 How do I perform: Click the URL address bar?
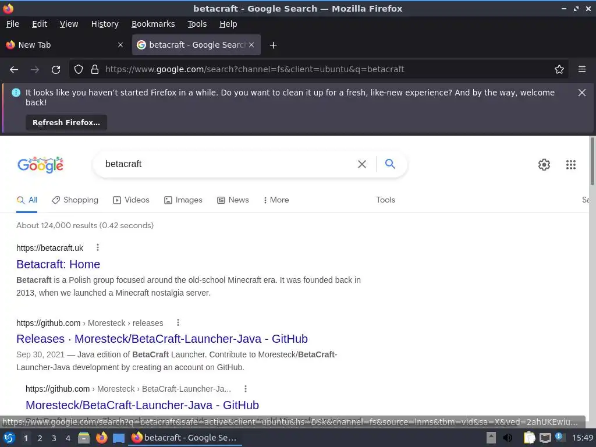coord(318,69)
